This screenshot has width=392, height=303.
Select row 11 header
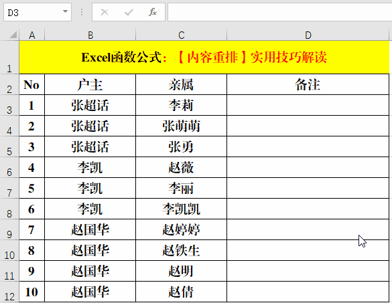pos(9,271)
